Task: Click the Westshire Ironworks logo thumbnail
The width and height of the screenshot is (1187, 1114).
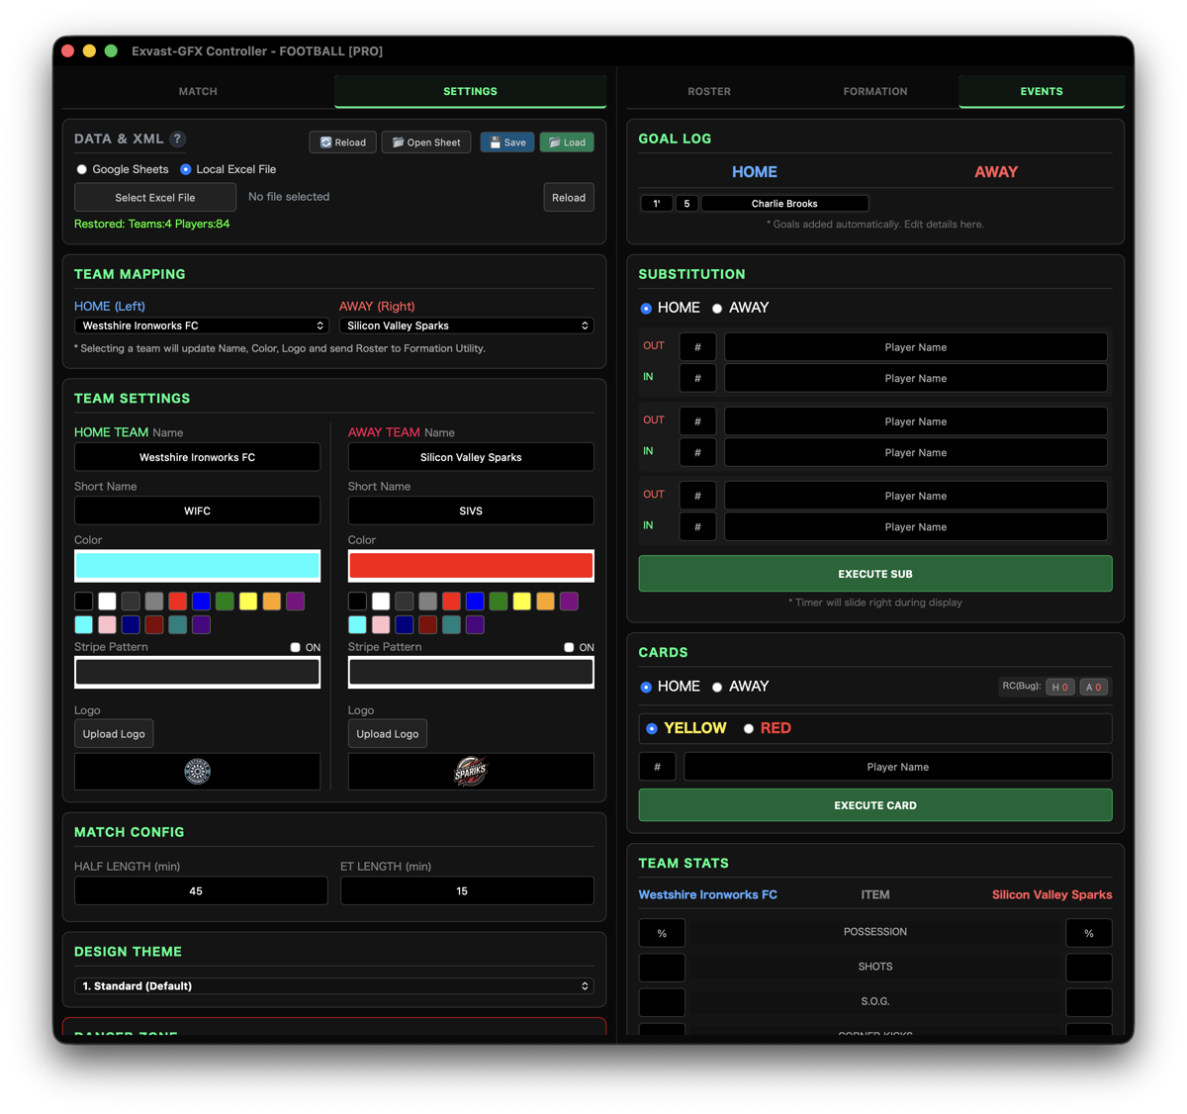Action: pos(198,771)
